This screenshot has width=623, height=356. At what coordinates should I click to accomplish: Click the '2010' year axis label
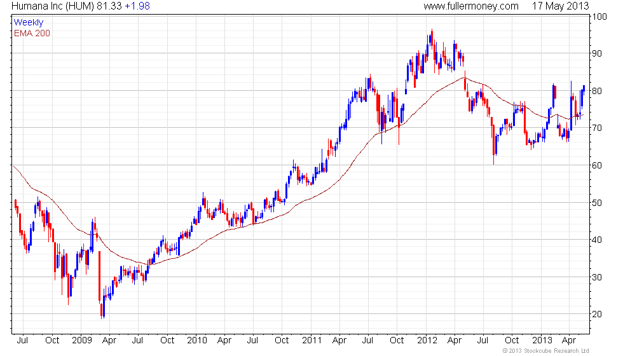pyautogui.click(x=196, y=341)
